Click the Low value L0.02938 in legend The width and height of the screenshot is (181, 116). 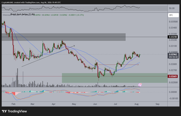(x=55, y=15)
